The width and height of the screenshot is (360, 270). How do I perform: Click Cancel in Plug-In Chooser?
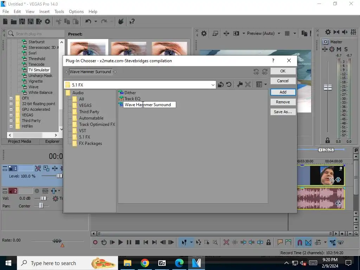283,81
